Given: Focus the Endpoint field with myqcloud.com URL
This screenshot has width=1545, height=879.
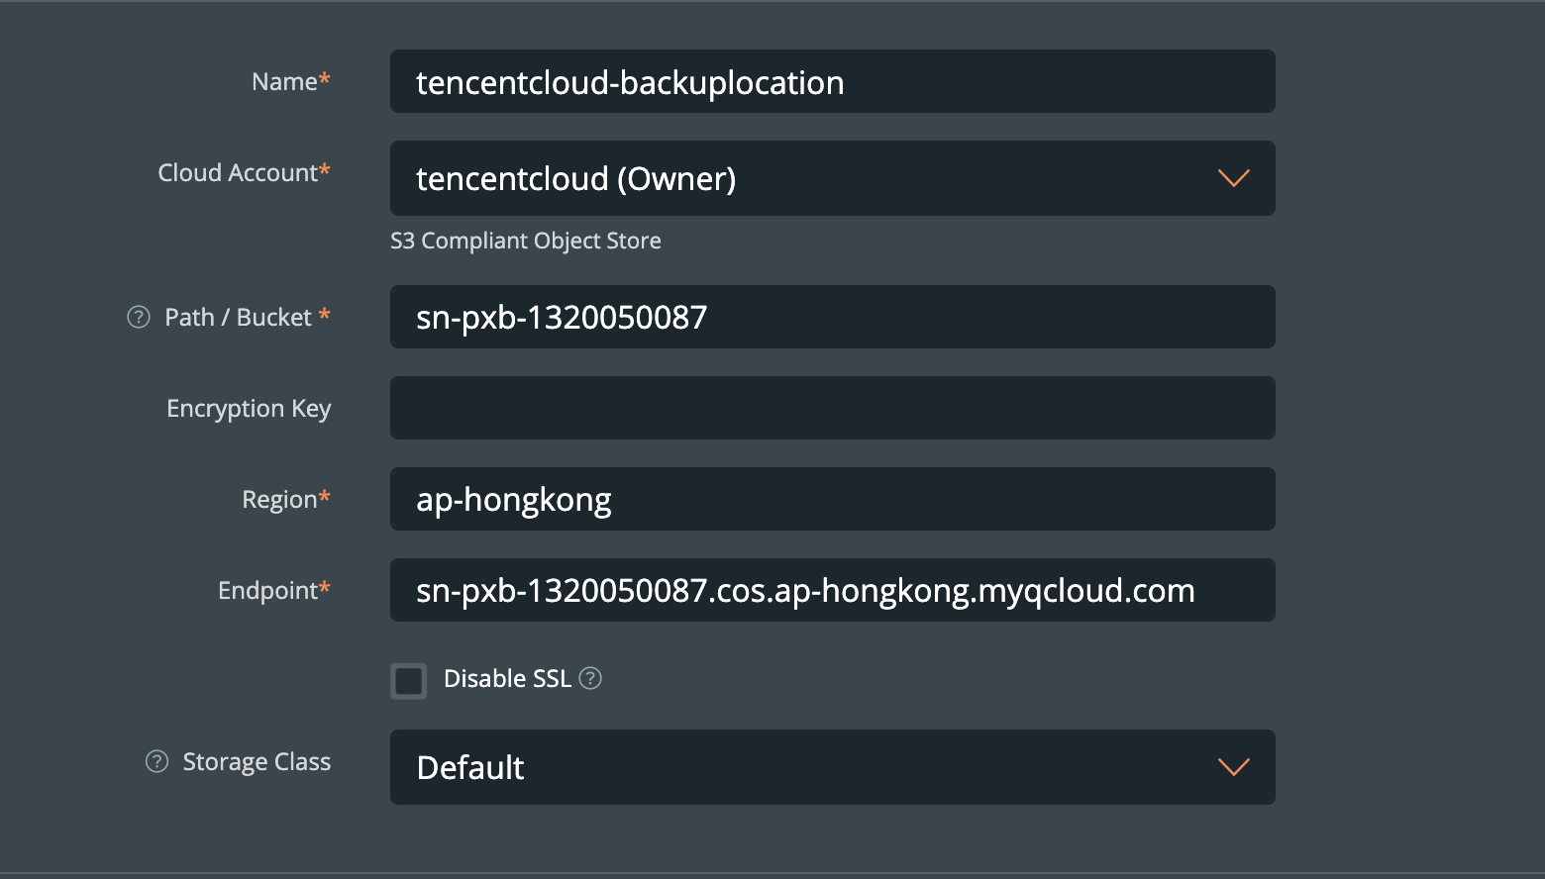Looking at the screenshot, I should [832, 590].
